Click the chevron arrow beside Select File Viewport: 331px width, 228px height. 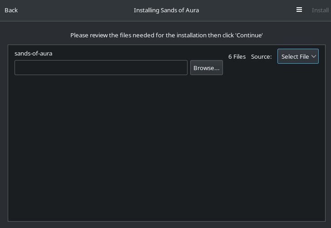[x=314, y=56]
